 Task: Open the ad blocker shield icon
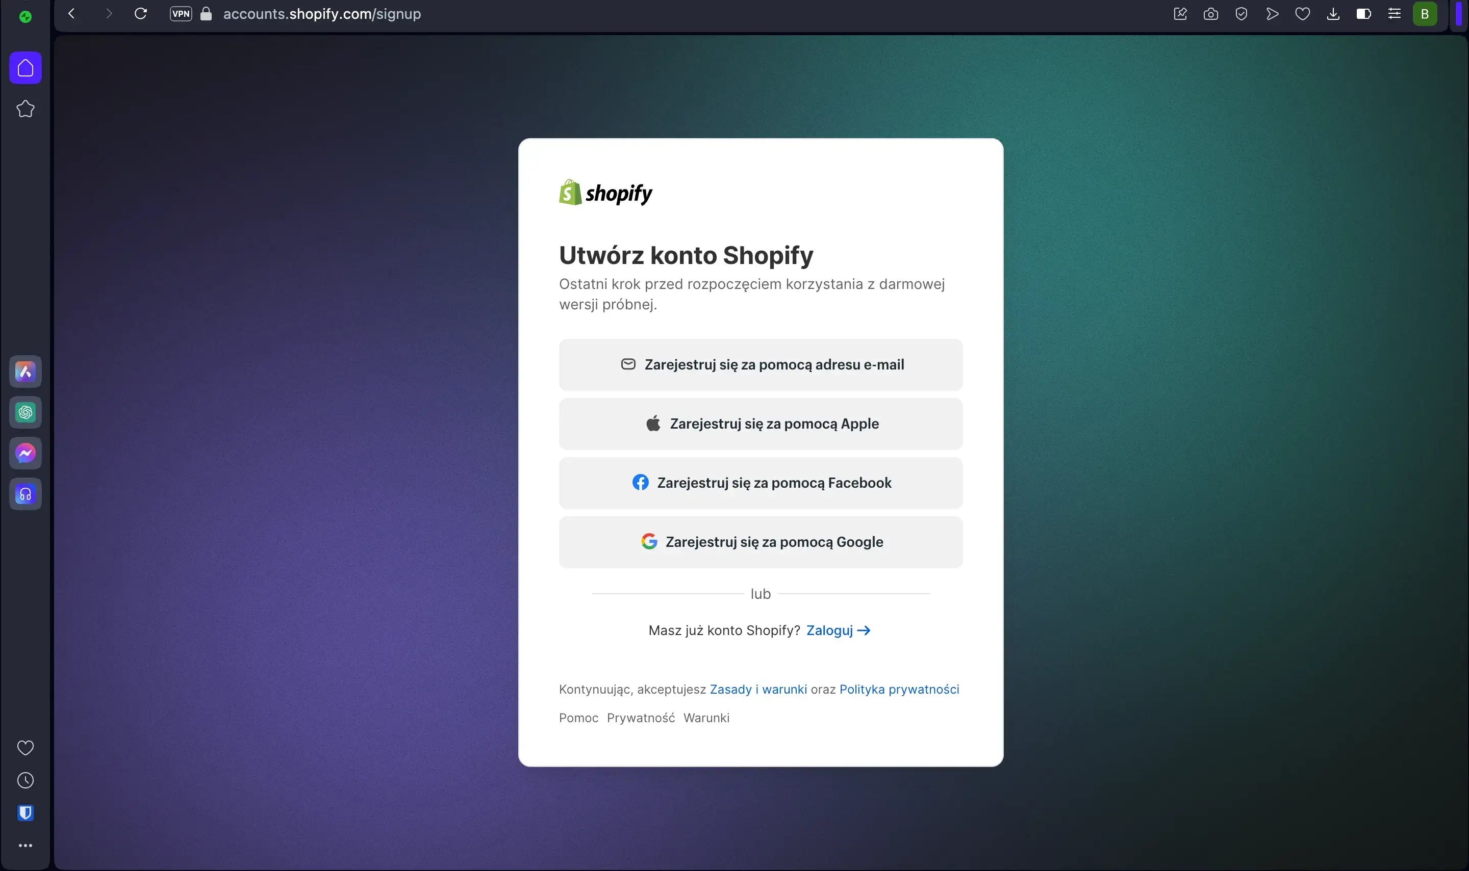click(x=1241, y=13)
